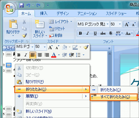This screenshot has height=118, width=139.
Task: Open the mini toolbar font name box
Action: [25, 47]
